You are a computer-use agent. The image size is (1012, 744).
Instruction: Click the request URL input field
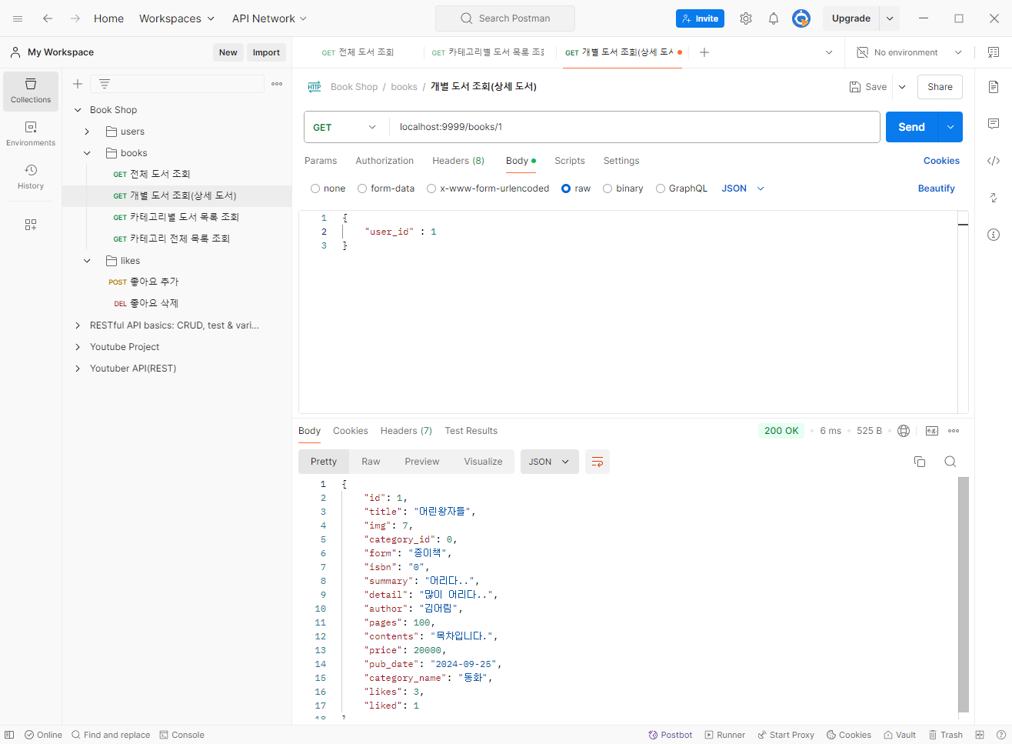click(634, 127)
